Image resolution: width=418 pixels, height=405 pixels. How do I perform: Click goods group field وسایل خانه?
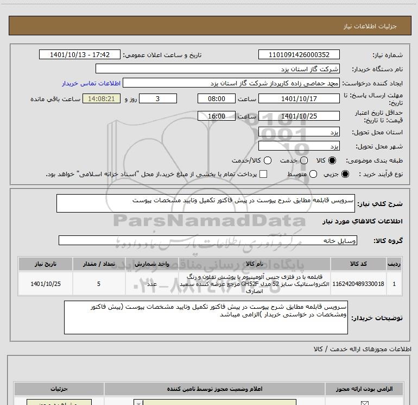pos(208,240)
